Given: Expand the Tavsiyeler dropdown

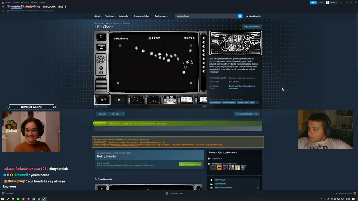Looking at the screenshot, I should tap(110, 16).
